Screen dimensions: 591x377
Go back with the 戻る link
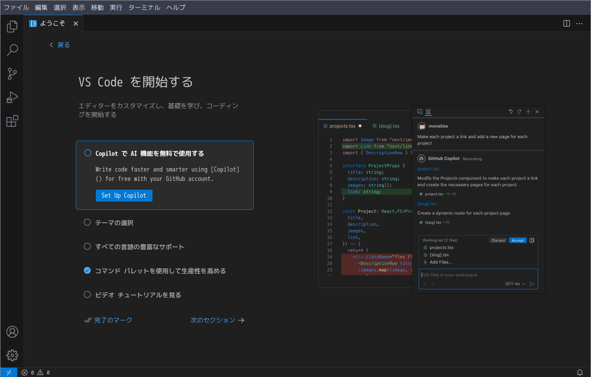[59, 45]
